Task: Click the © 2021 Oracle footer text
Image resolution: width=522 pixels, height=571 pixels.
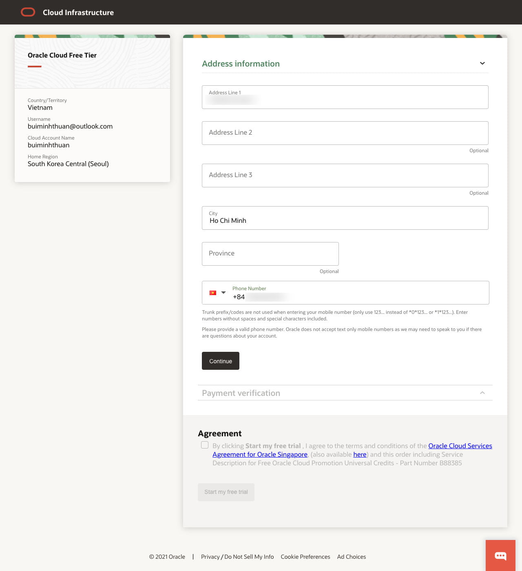Action: pos(167,557)
